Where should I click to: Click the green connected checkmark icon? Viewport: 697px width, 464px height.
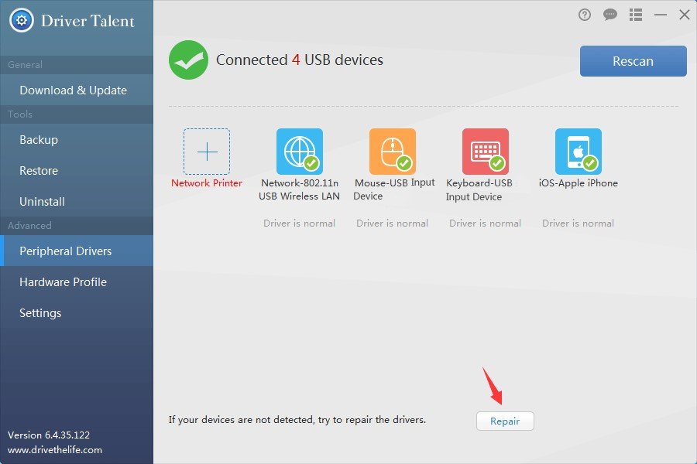click(x=188, y=60)
